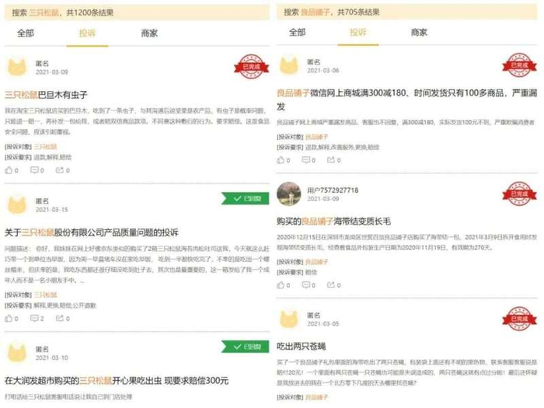Click the date 2021-03-09 under 匿名
The image size is (544, 408).
[52, 71]
